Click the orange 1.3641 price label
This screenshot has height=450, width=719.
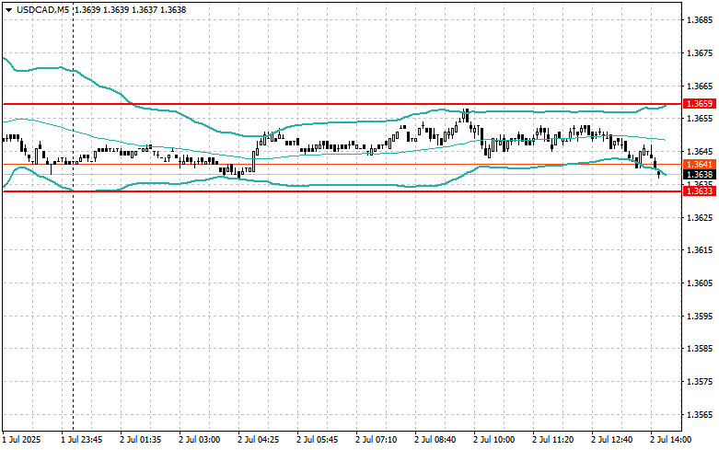[700, 164]
